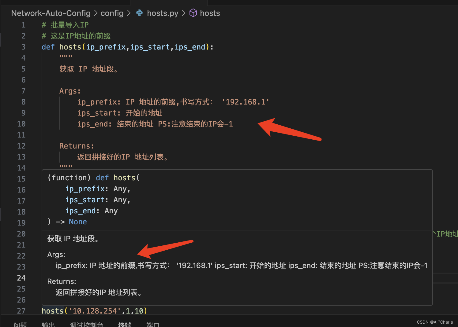Click the ip_prefix docstring line with '192.168.1'
Viewport: 458px width, 327px height.
click(173, 102)
